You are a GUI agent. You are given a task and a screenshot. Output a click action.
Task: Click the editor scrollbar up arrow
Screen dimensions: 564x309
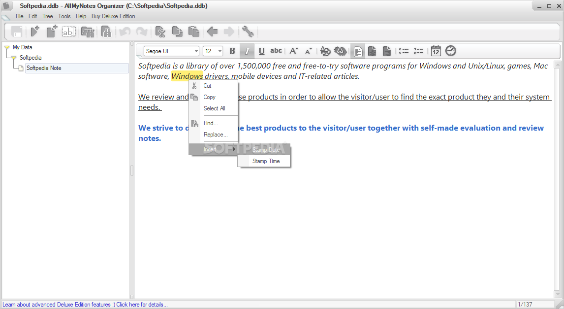pyautogui.click(x=558, y=65)
